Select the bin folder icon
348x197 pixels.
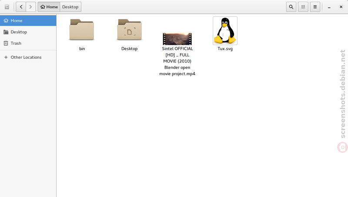point(82,30)
